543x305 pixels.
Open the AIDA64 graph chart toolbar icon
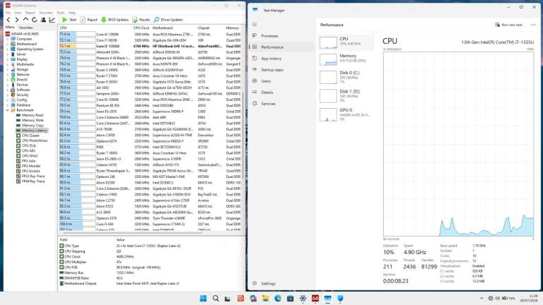point(52,20)
